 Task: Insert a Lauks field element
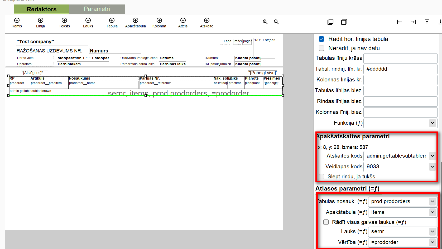pyautogui.click(x=88, y=23)
